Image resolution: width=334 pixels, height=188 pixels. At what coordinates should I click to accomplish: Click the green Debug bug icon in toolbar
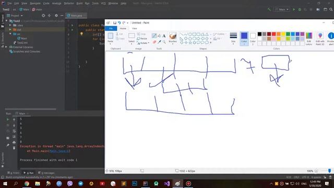tap(300, 9)
